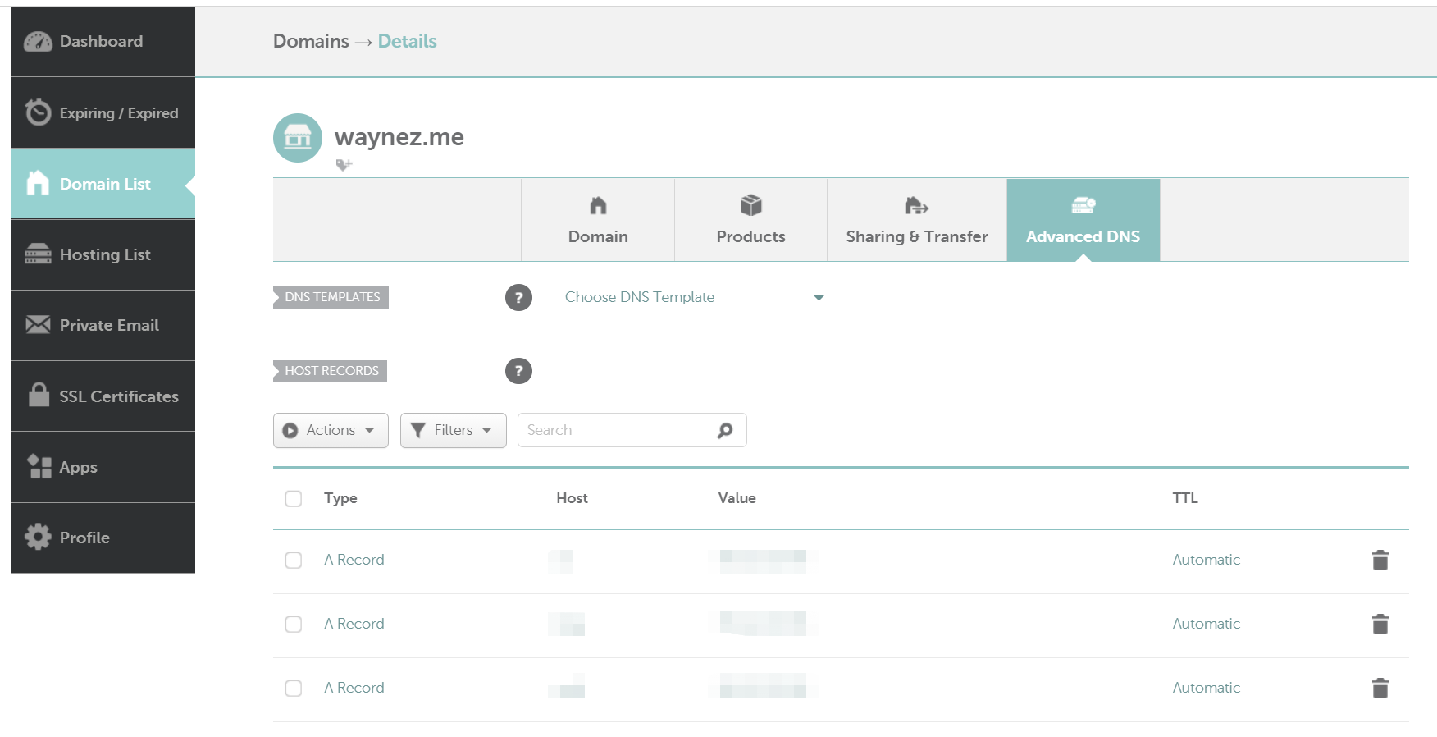This screenshot has width=1437, height=737.
Task: Check the first A Record checkbox
Action: [294, 561]
